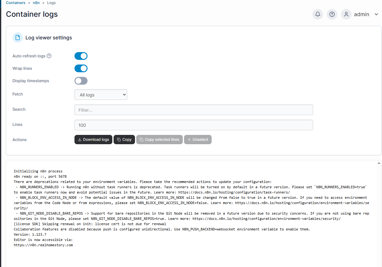Disable the Wrap lines switch
This screenshot has height=267, width=382.
[81, 68]
